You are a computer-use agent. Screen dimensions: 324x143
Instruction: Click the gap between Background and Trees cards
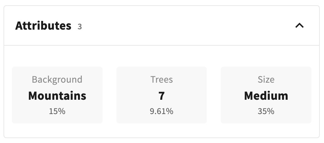click(110, 95)
